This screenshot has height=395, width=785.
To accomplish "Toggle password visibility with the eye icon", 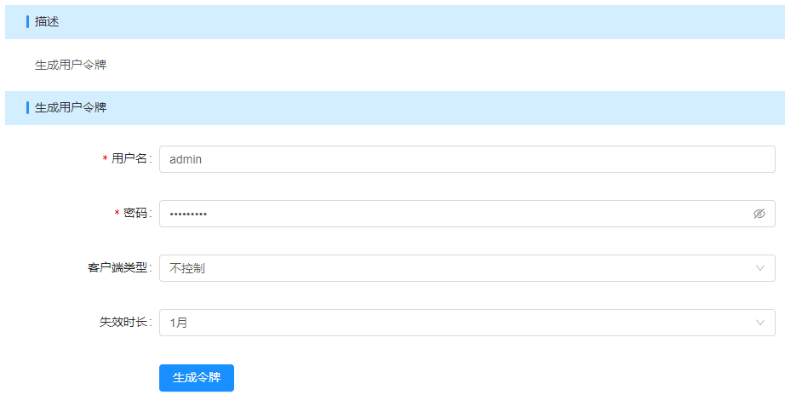I will 759,214.
